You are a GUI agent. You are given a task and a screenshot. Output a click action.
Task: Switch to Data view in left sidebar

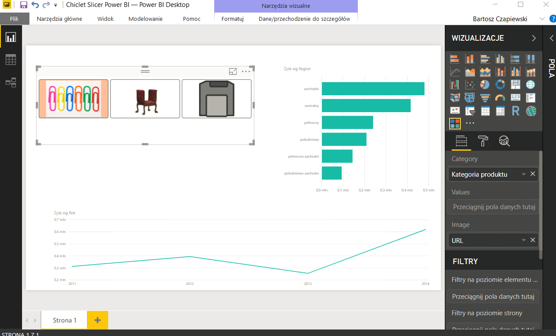pyautogui.click(x=10, y=60)
